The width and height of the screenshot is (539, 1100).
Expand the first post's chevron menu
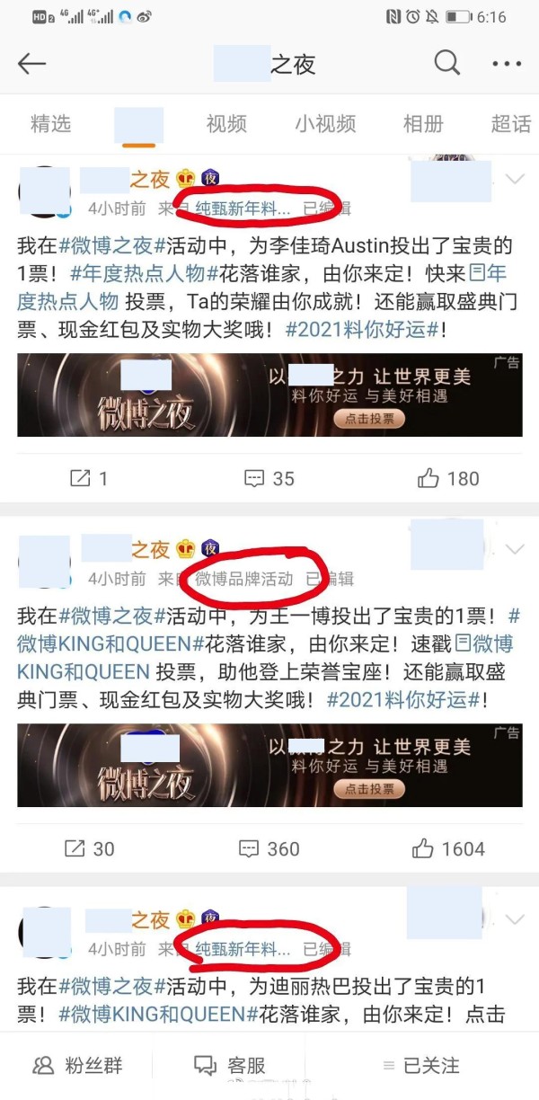pyautogui.click(x=515, y=179)
